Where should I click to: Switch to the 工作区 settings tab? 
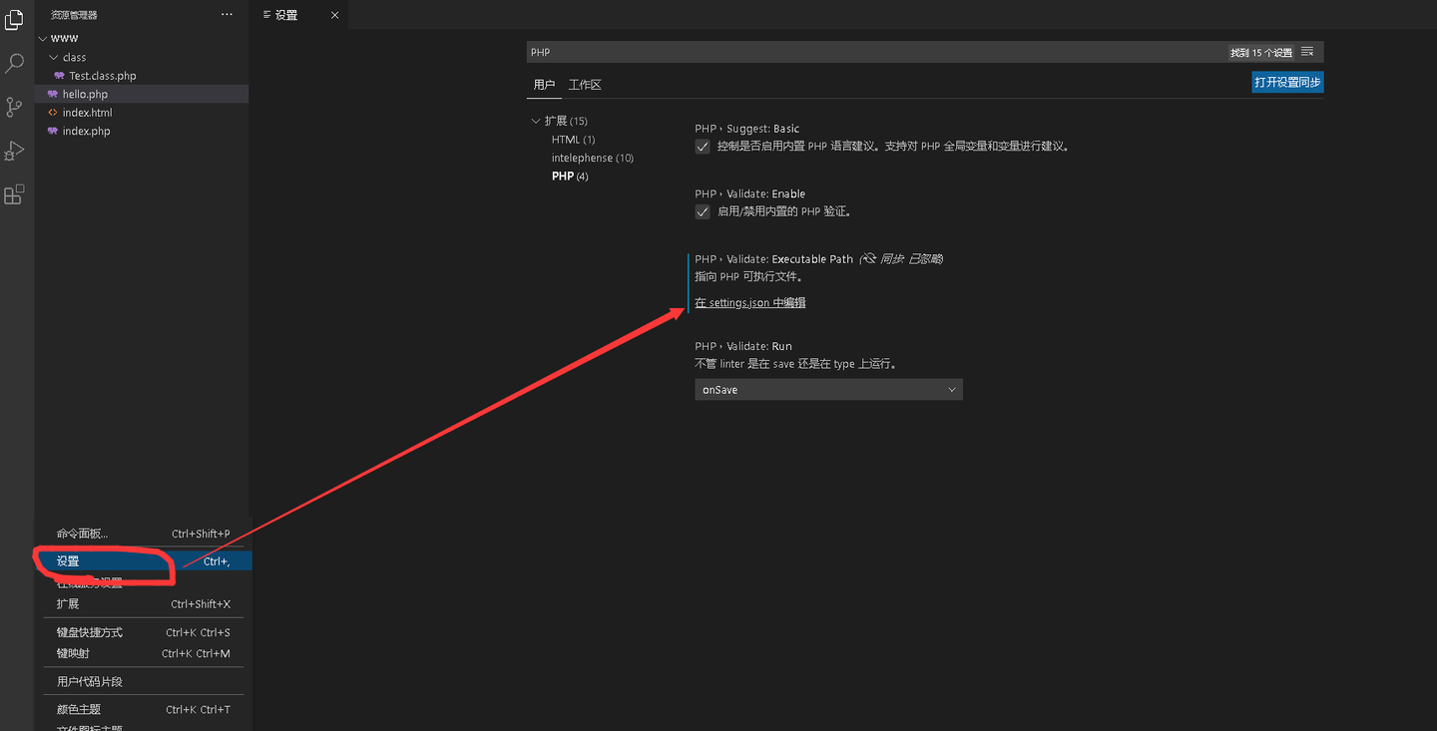tap(584, 85)
